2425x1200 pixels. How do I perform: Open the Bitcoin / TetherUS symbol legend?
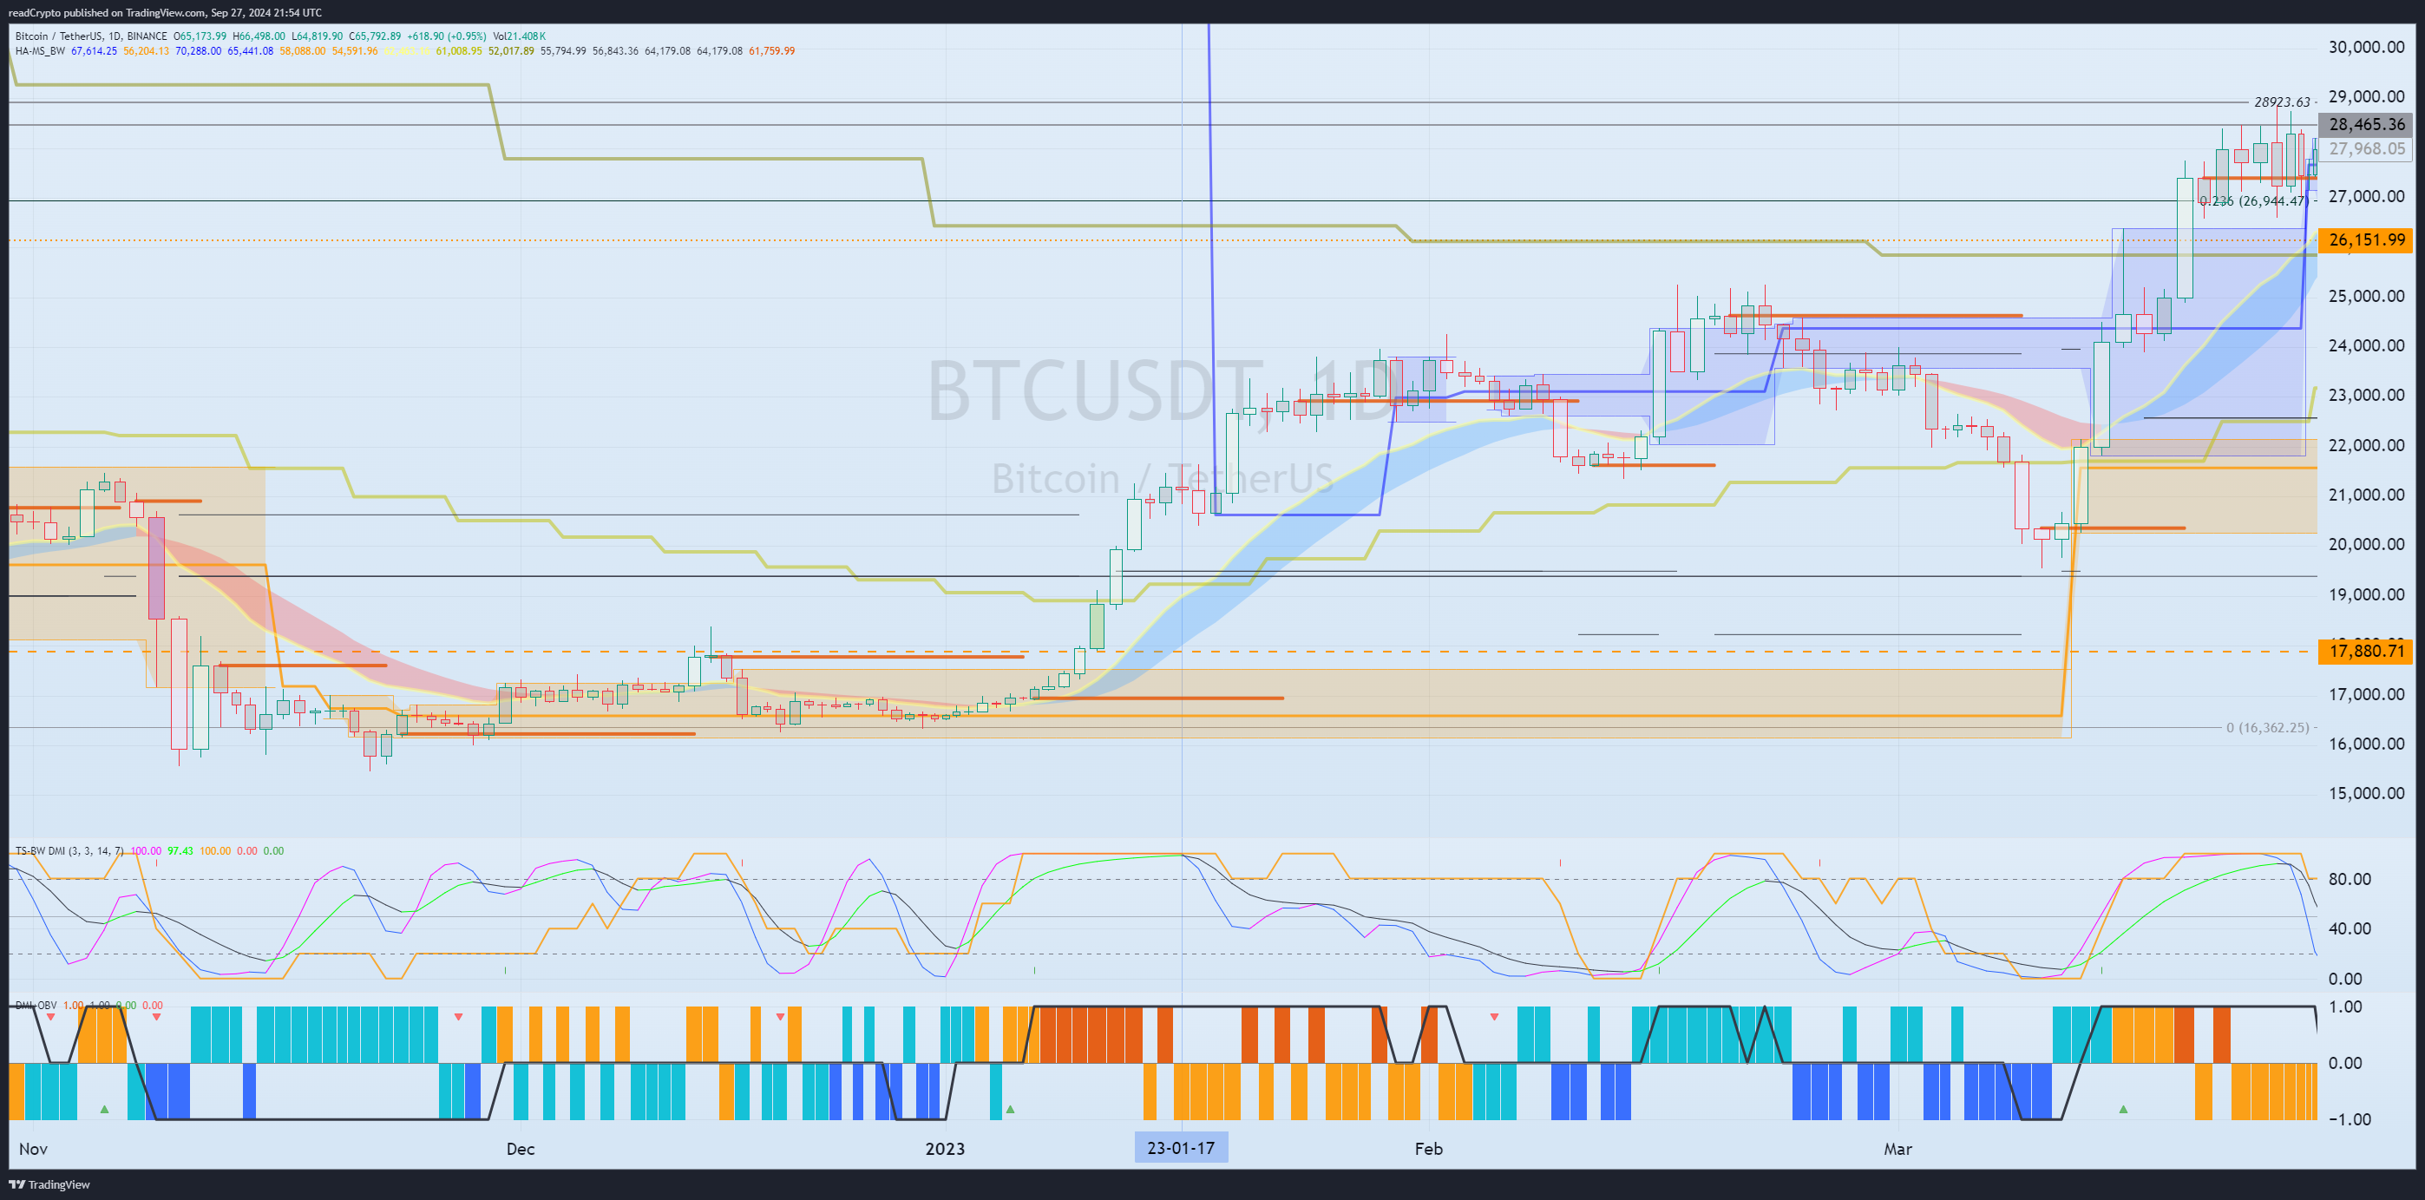click(x=91, y=36)
